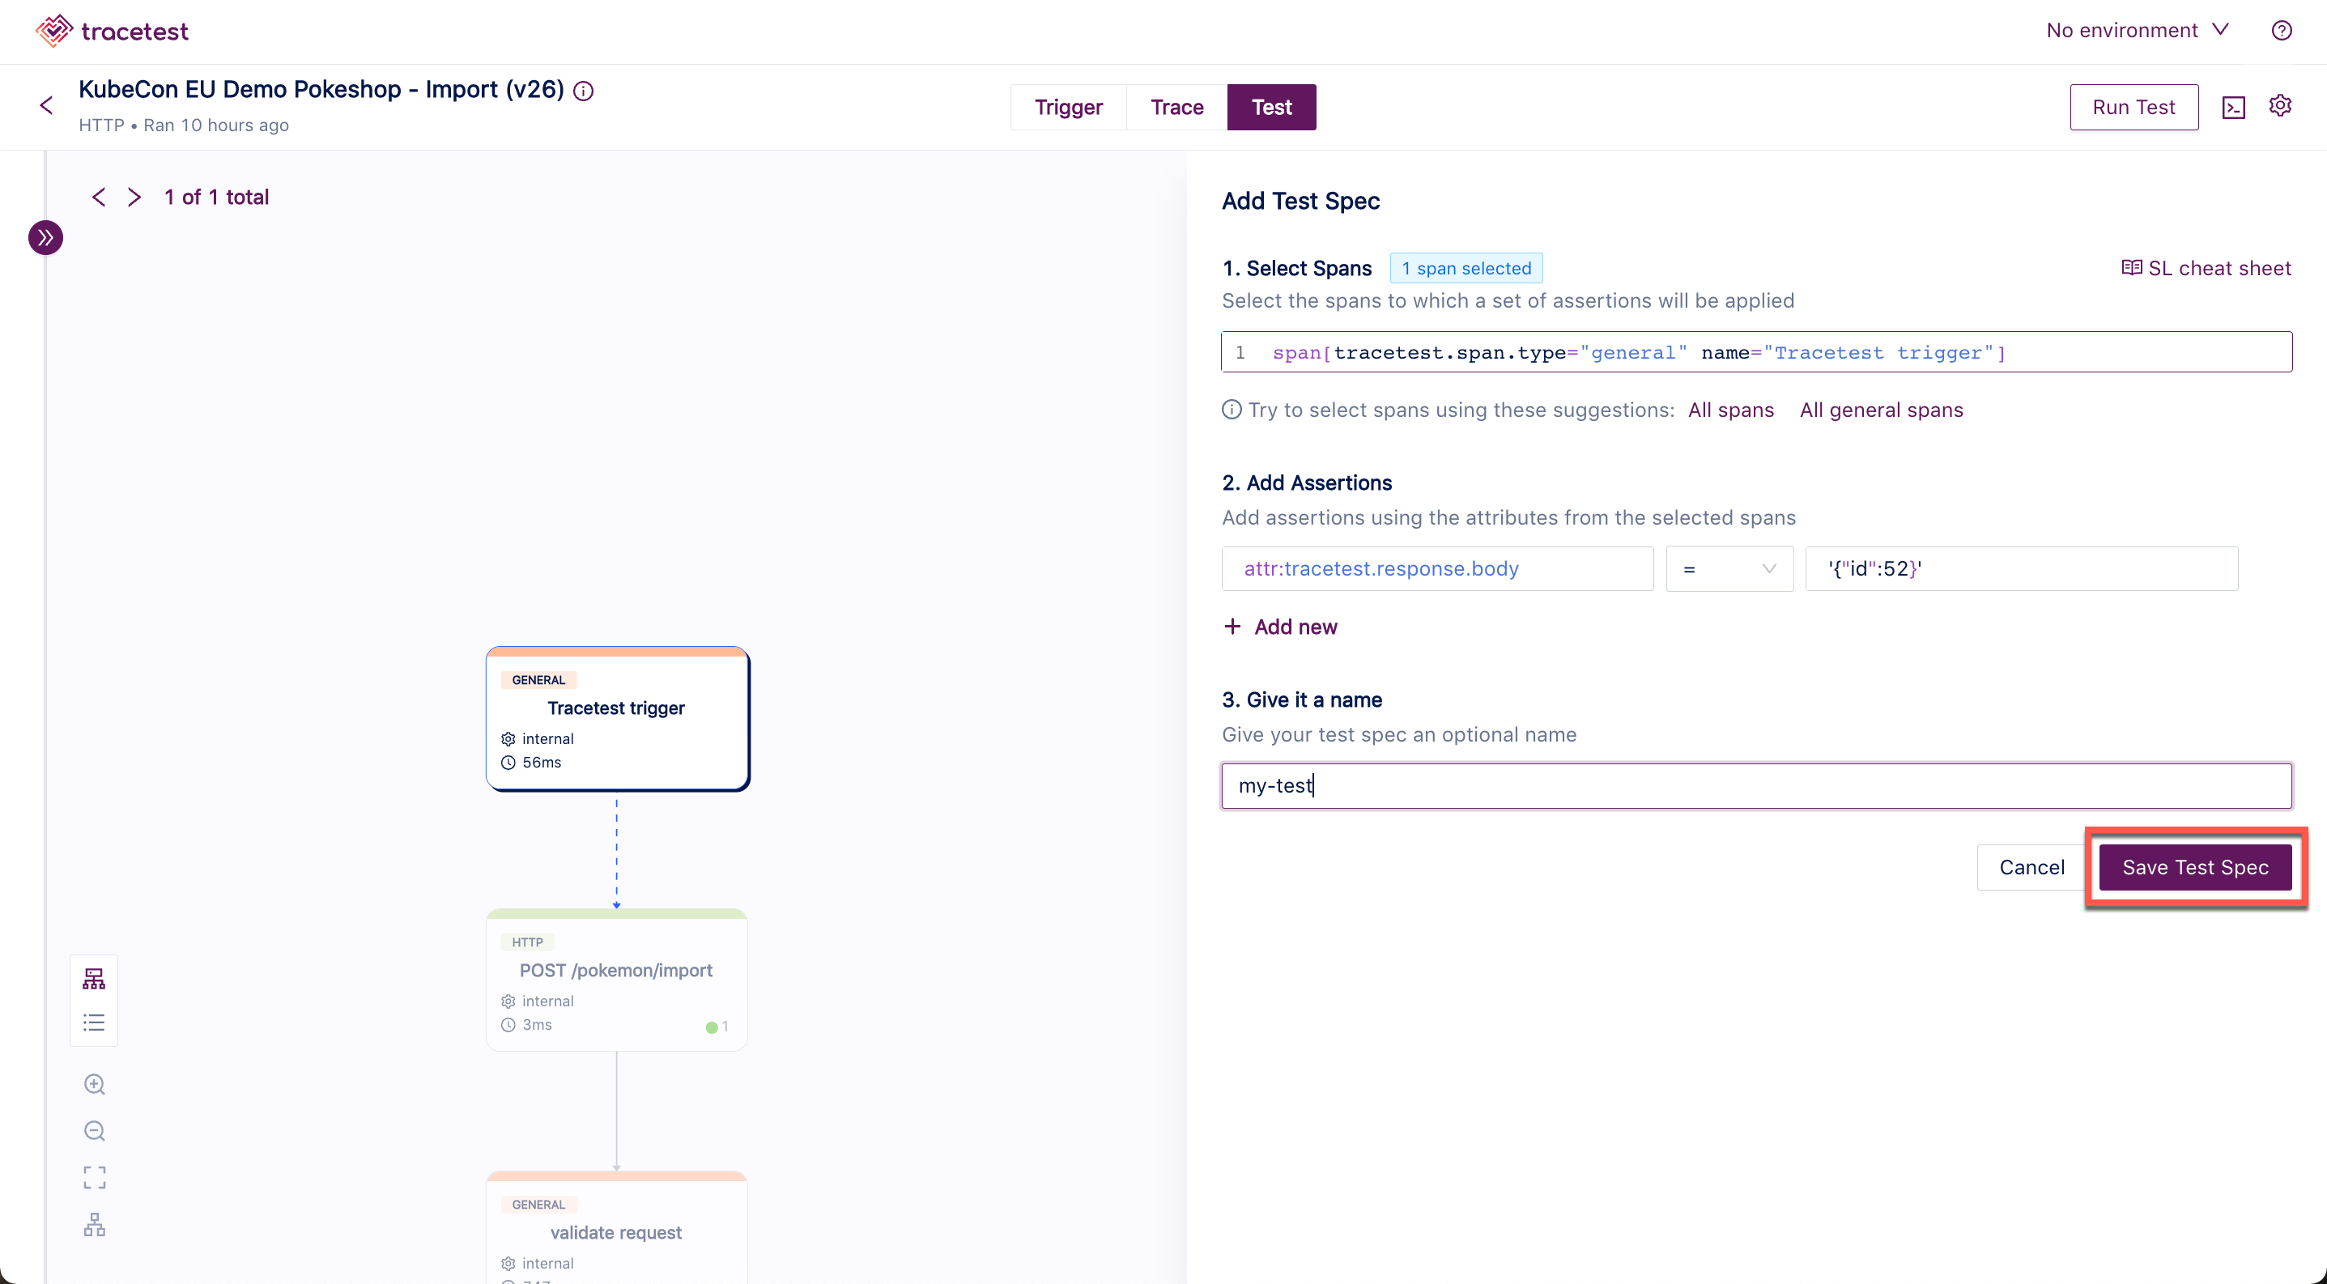The width and height of the screenshot is (2327, 1284).
Task: Click the Add Test Spec heading
Action: 1301,201
